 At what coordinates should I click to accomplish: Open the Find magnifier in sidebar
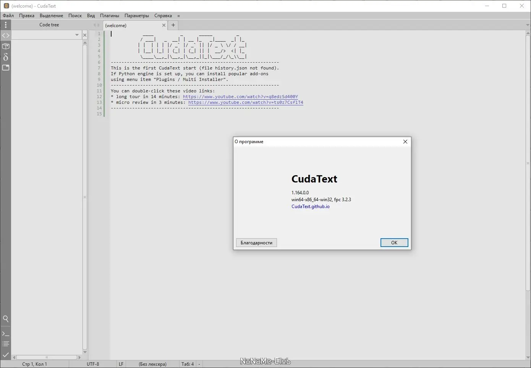coord(6,319)
